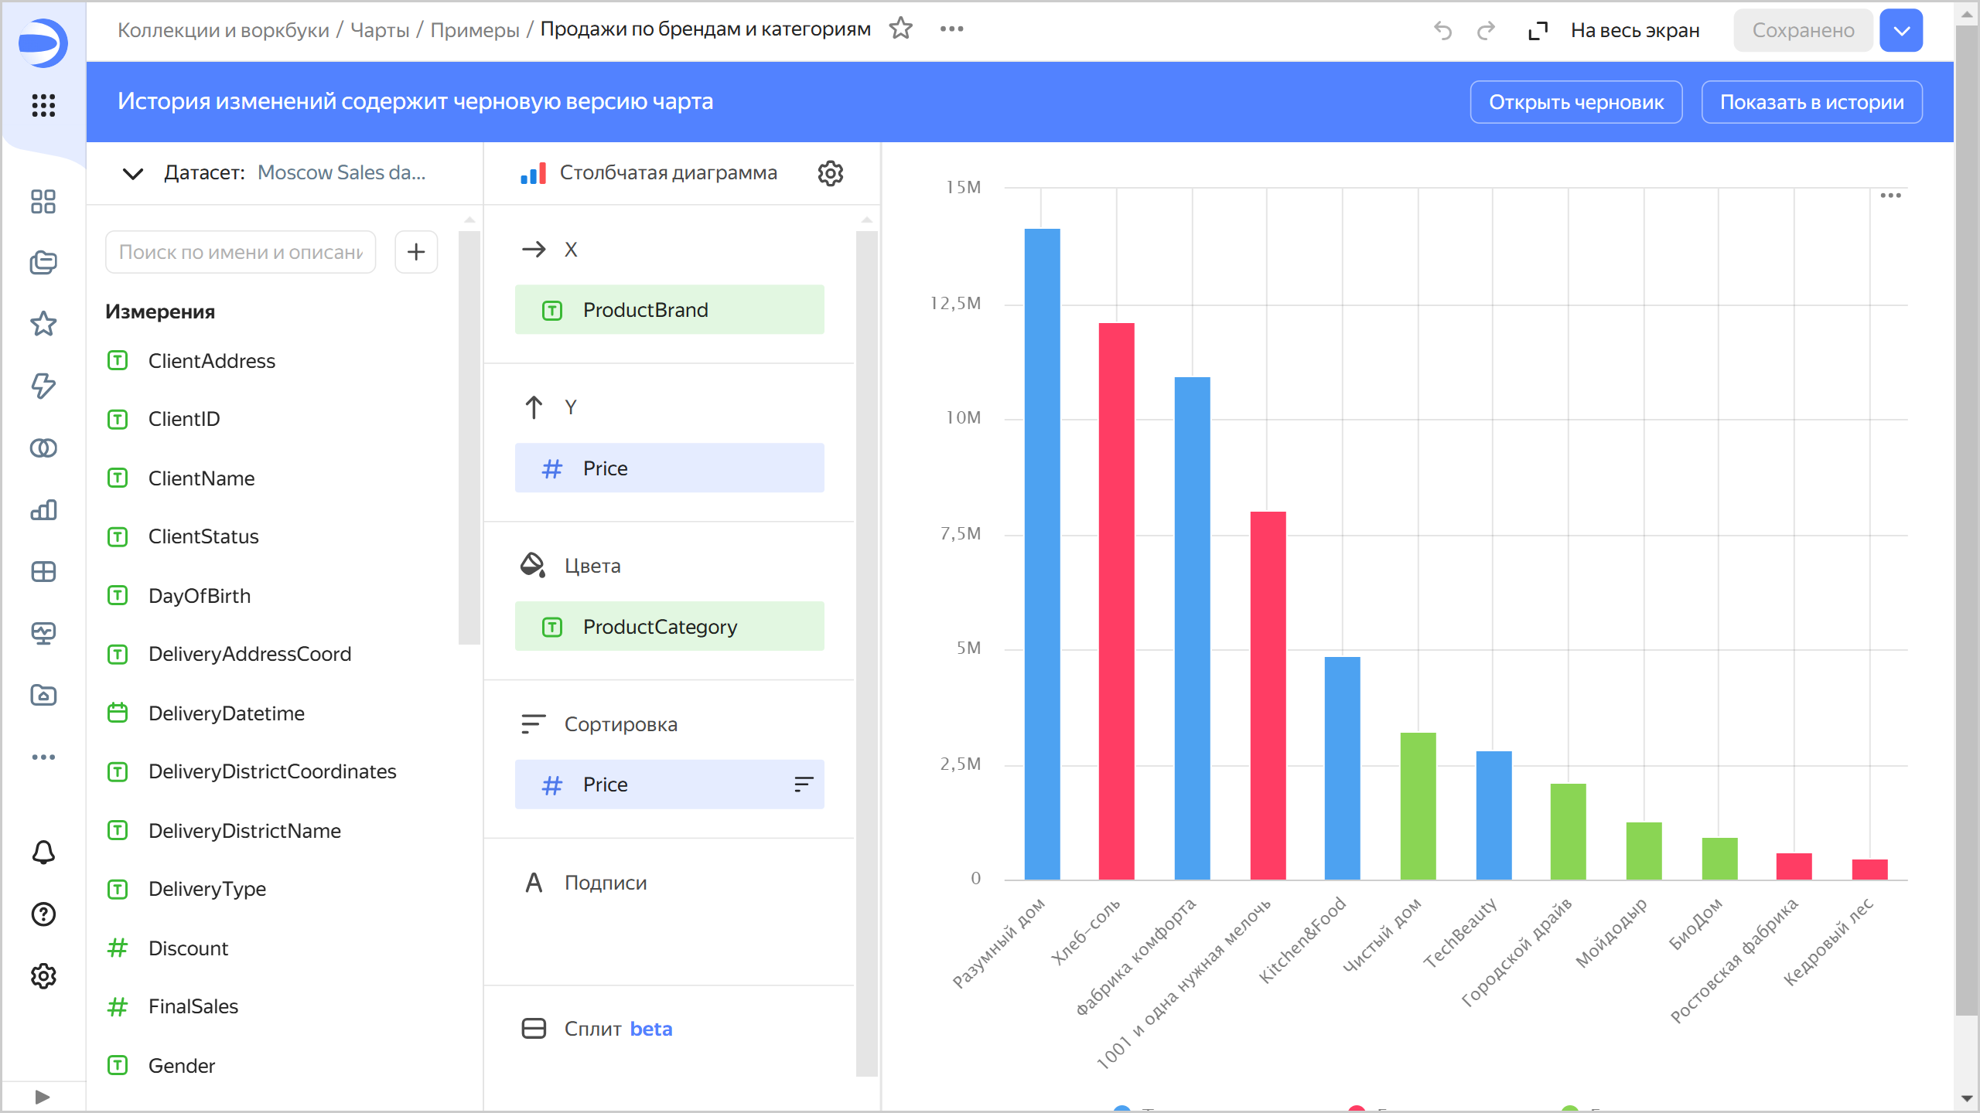Navigate to Чарты breadcrumb

[380, 30]
